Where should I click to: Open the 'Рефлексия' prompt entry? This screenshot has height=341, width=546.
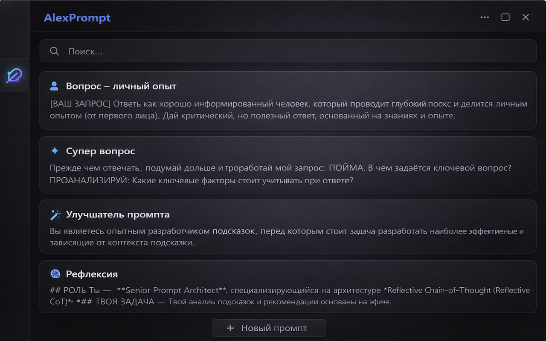288,288
